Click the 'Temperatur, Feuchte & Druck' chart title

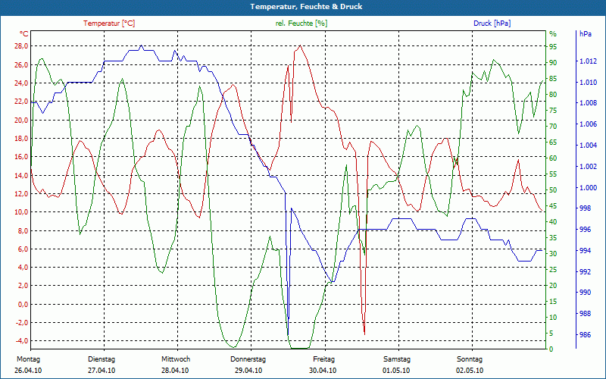click(306, 7)
